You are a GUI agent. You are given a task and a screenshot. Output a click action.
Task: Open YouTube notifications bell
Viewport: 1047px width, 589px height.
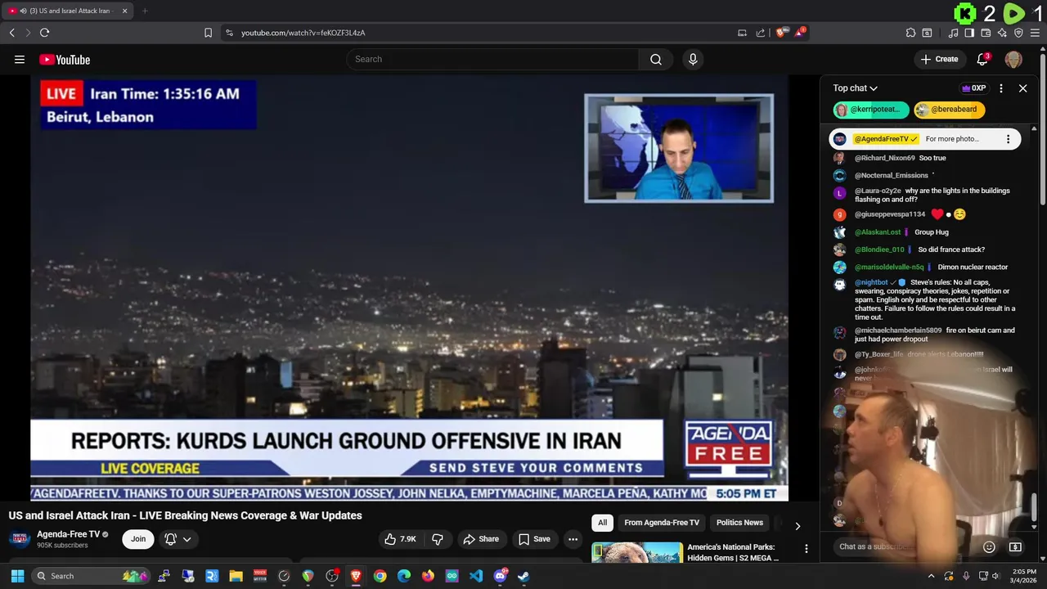983,59
